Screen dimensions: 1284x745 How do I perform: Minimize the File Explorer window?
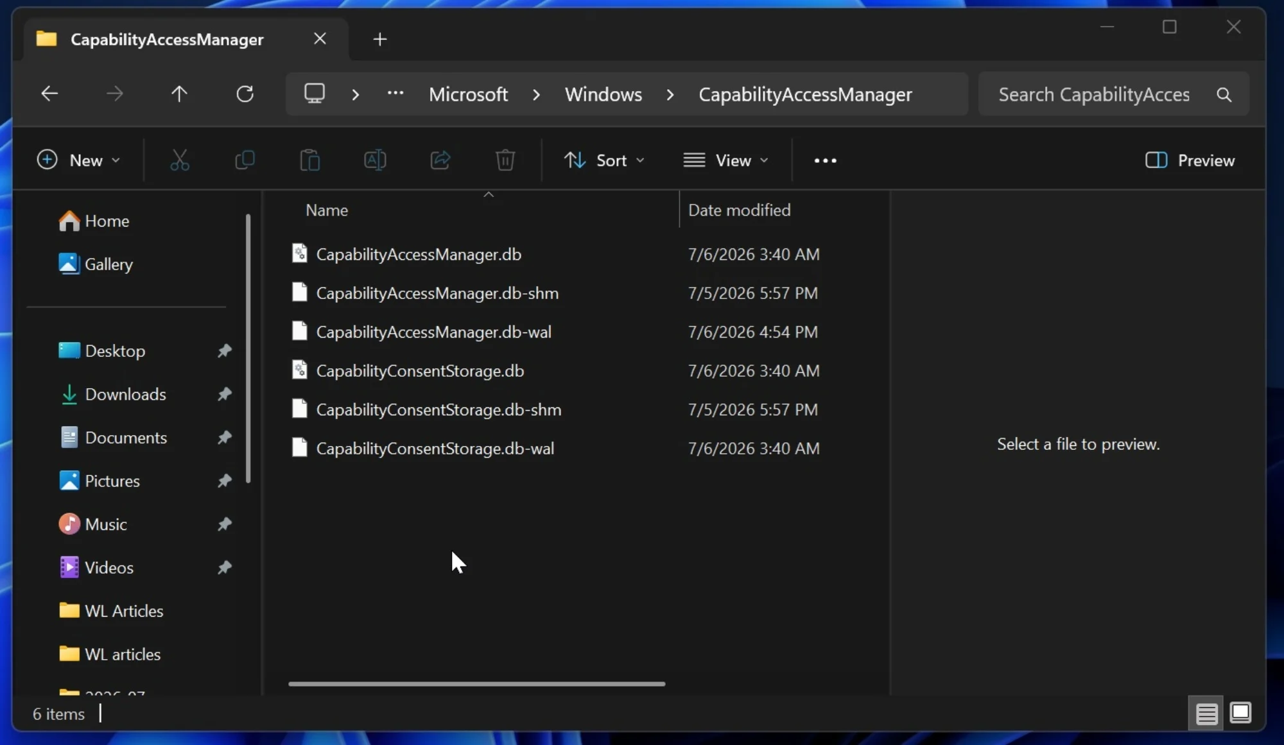point(1107,27)
